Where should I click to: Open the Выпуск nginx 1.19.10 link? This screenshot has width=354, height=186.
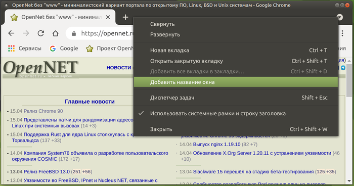click(216, 144)
